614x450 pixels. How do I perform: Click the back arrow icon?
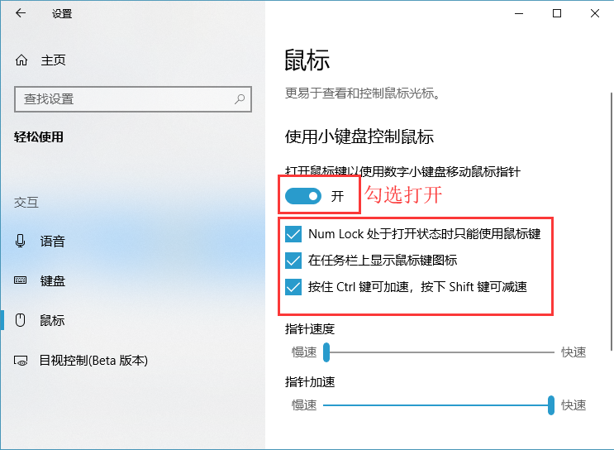(21, 13)
